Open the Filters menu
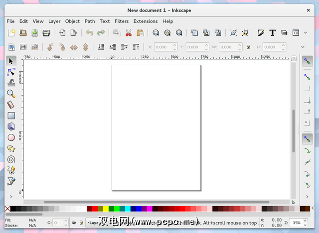The width and height of the screenshot is (319, 233). pos(121,21)
